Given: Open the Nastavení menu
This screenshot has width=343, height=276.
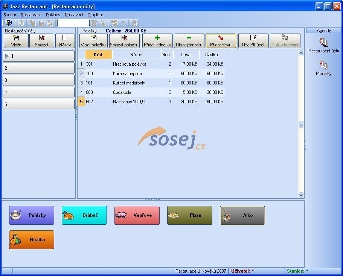Looking at the screenshot, I should pyautogui.click(x=74, y=15).
